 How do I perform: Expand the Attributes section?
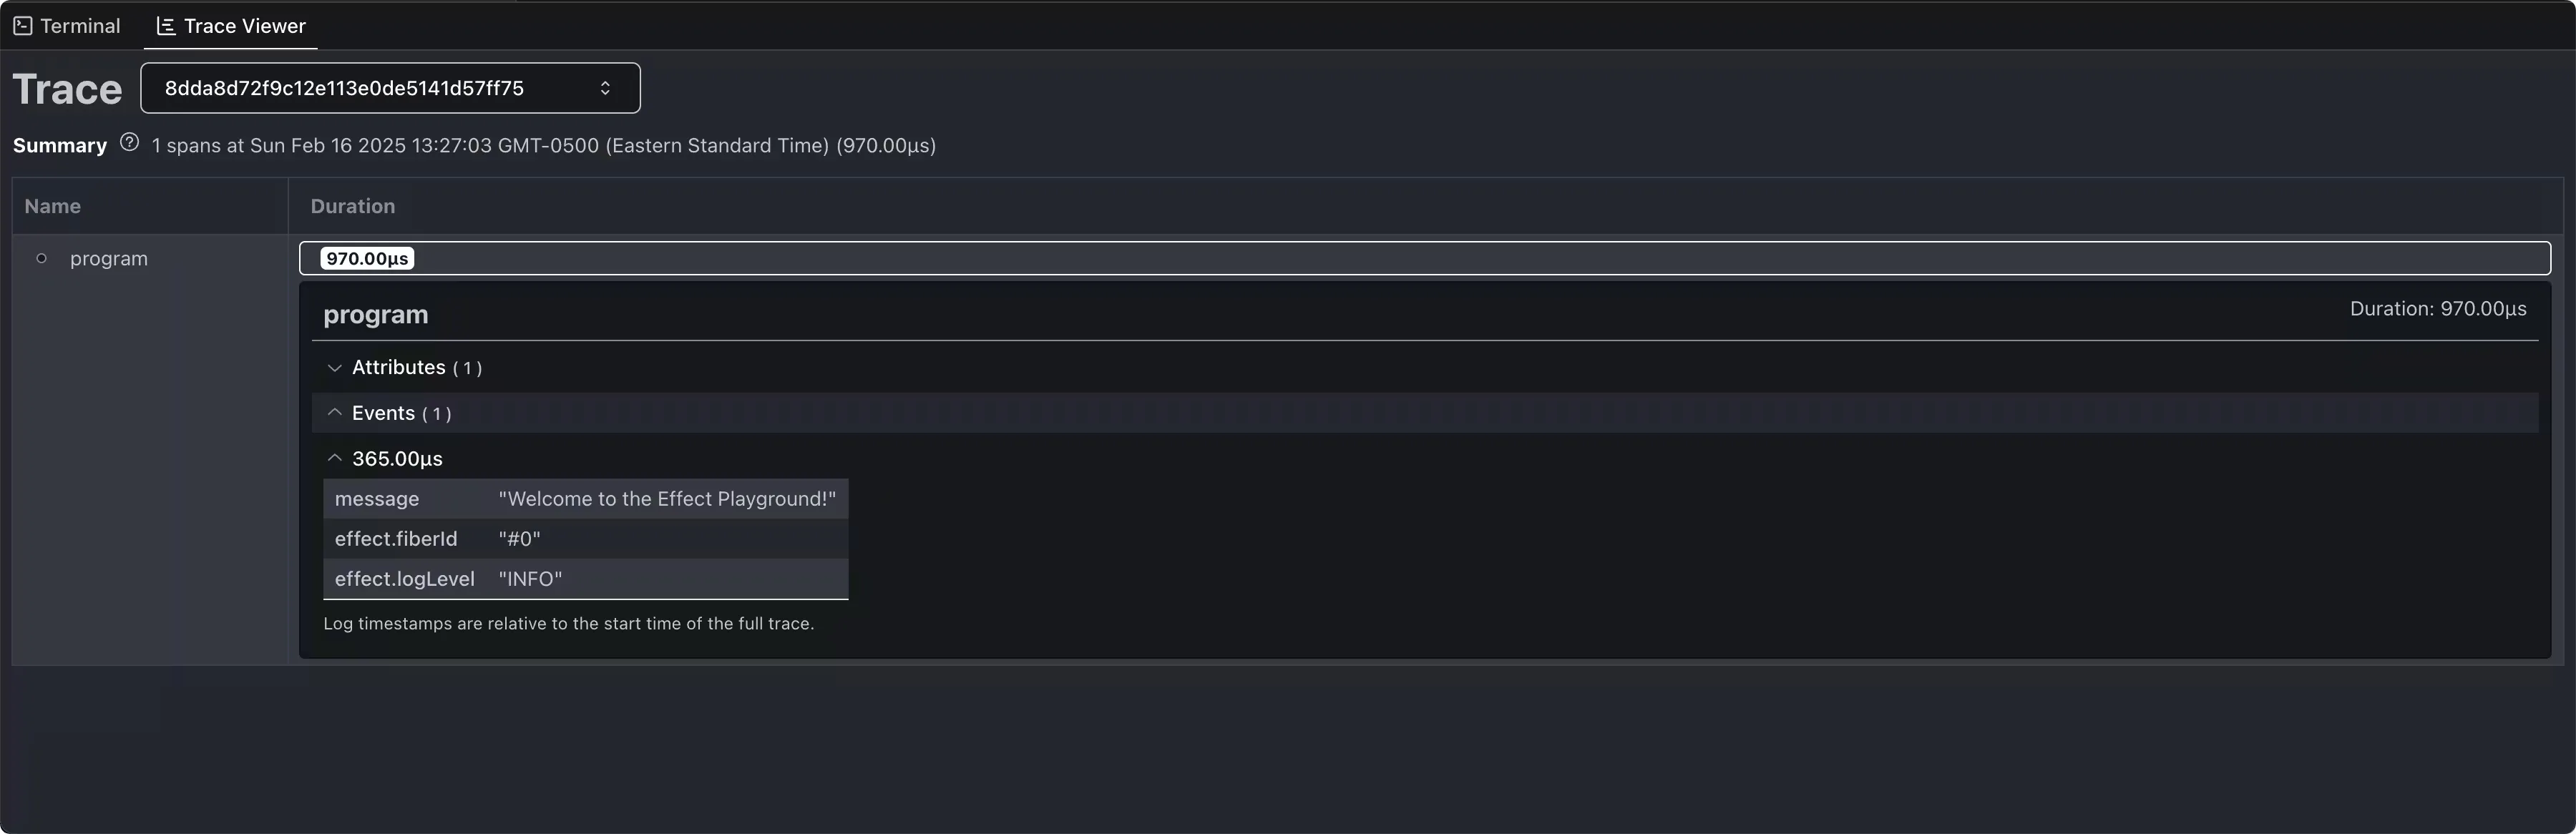335,367
